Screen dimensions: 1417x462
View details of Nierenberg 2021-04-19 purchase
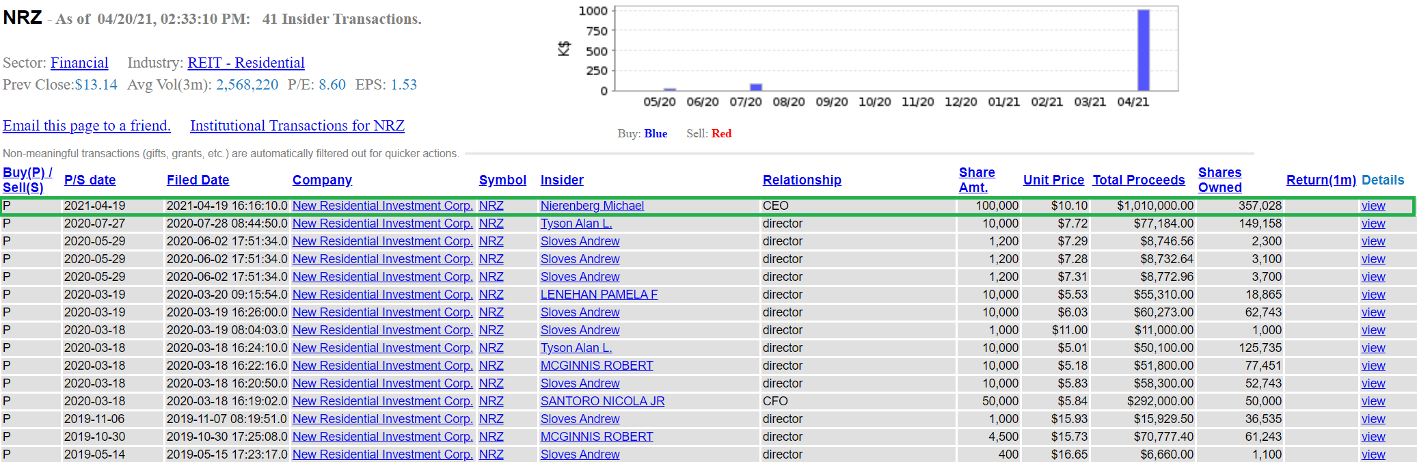tap(1373, 206)
